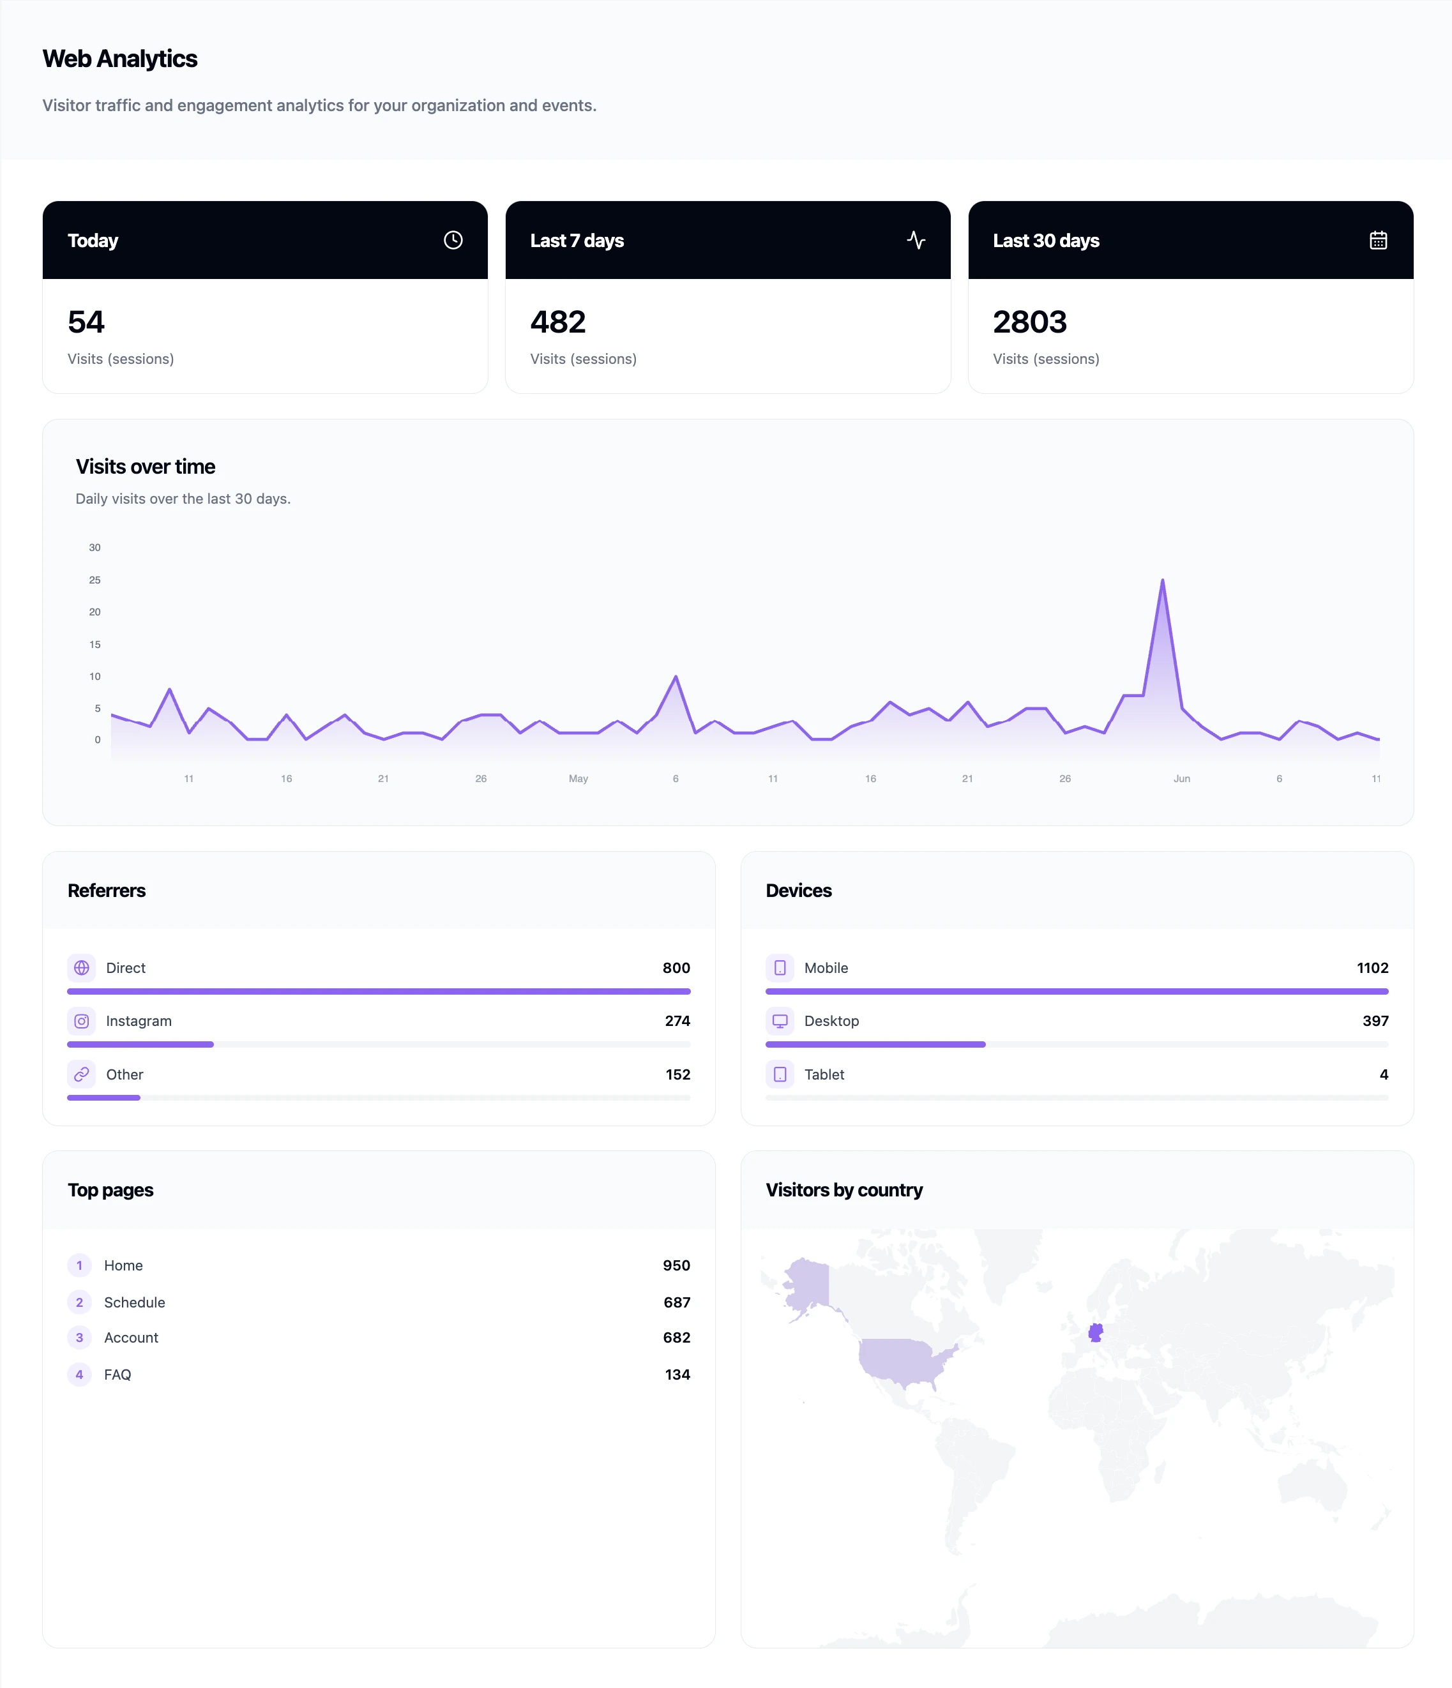Viewport: 1452px width, 1688px height.
Task: Click the 54 visits value
Action: point(86,322)
